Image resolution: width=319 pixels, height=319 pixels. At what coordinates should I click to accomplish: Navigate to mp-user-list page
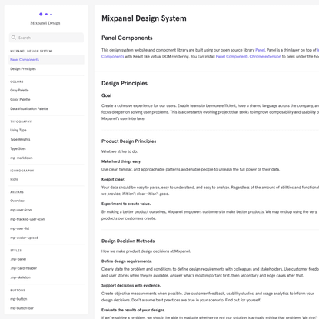click(x=20, y=229)
